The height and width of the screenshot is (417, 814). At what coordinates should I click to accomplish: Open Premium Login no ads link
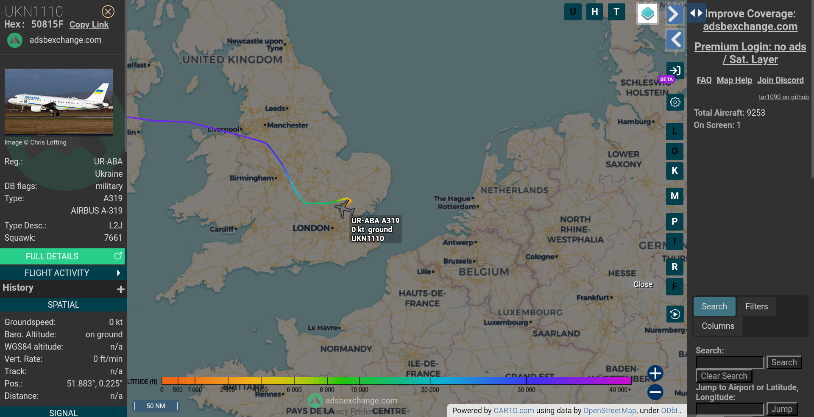tap(750, 53)
